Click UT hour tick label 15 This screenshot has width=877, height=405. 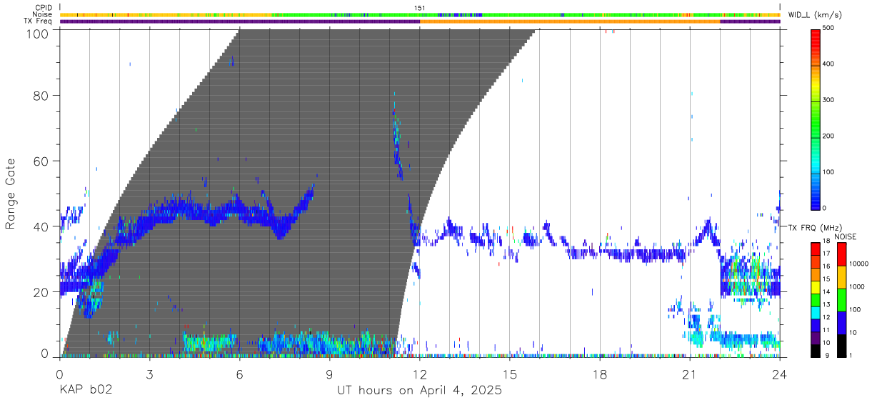[x=510, y=374]
